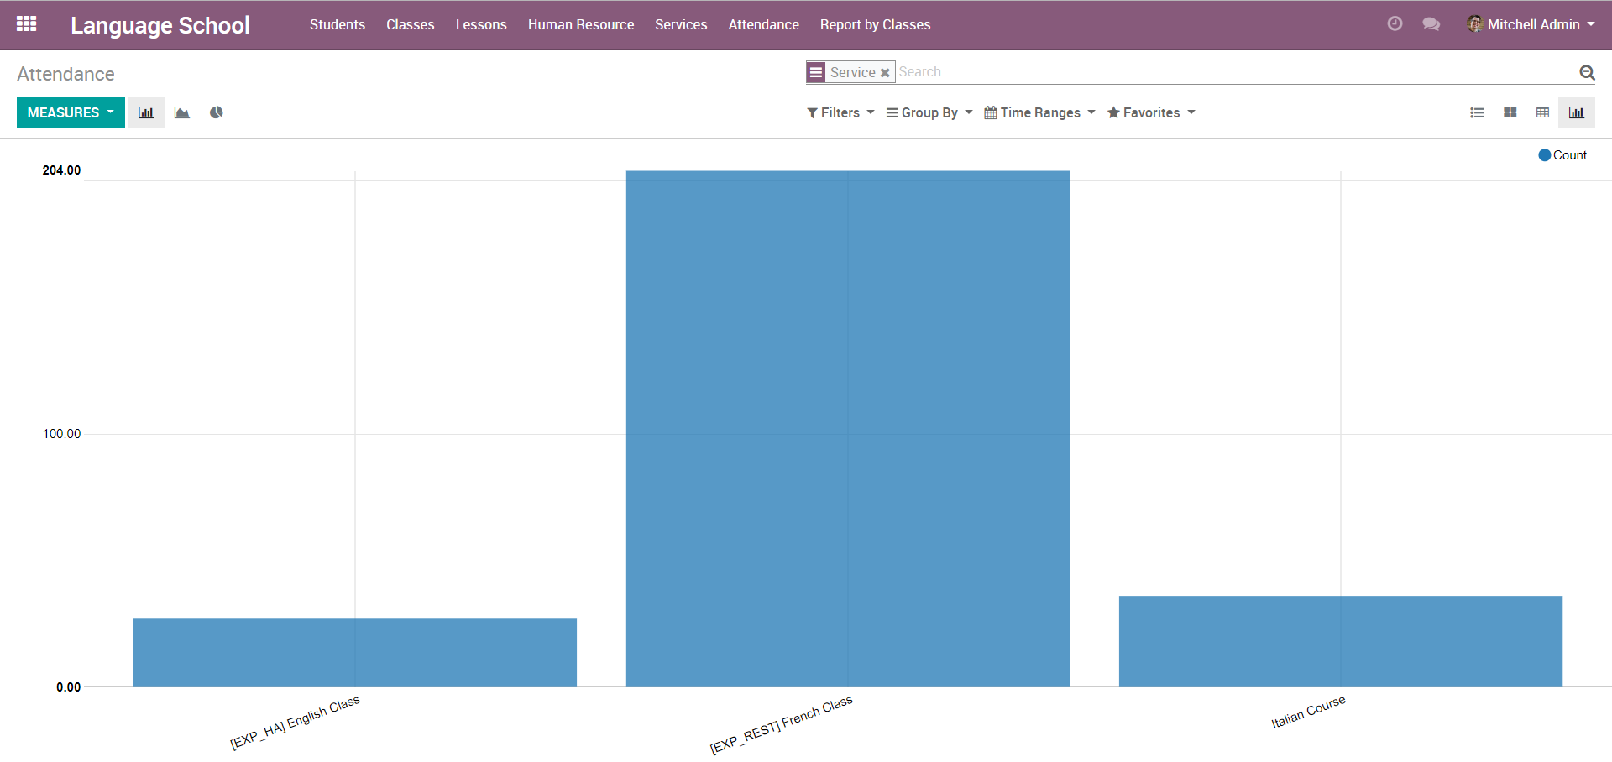Switch to pie chart mode
The width and height of the screenshot is (1612, 762).
[x=217, y=112]
